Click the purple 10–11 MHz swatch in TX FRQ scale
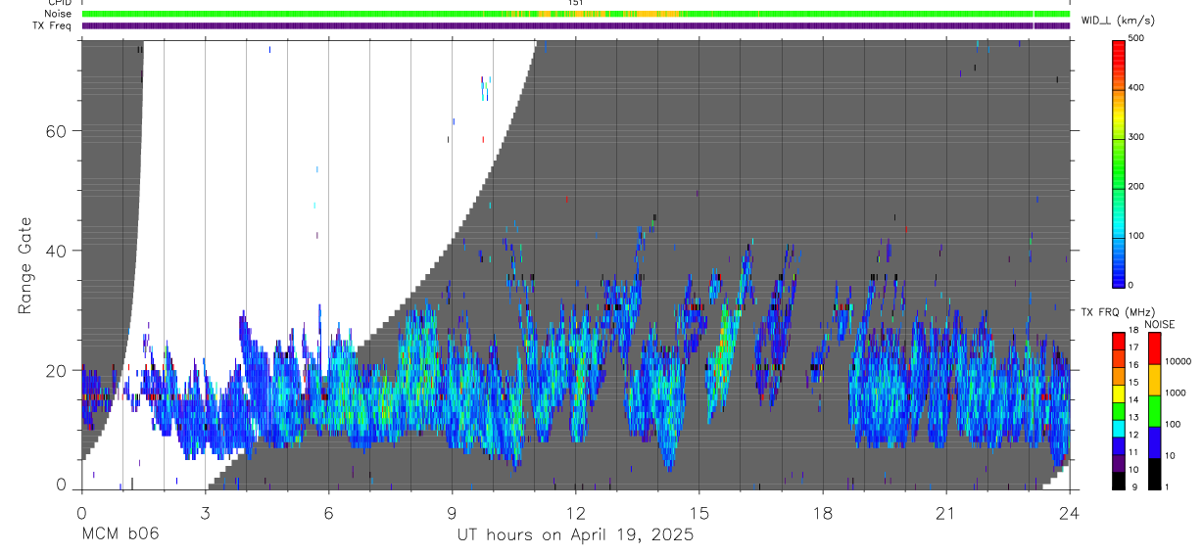 click(1118, 463)
